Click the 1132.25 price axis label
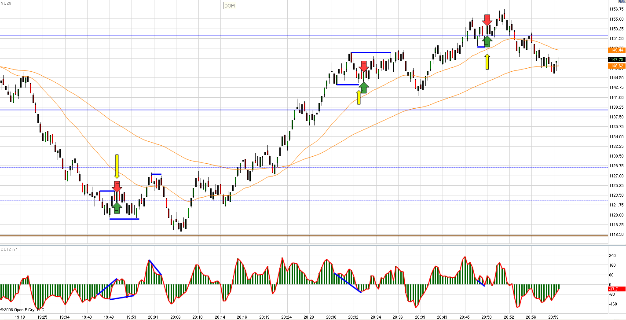 point(616,146)
